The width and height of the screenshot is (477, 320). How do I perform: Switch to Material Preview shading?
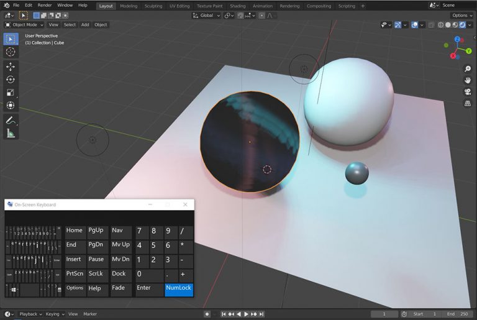[455, 25]
